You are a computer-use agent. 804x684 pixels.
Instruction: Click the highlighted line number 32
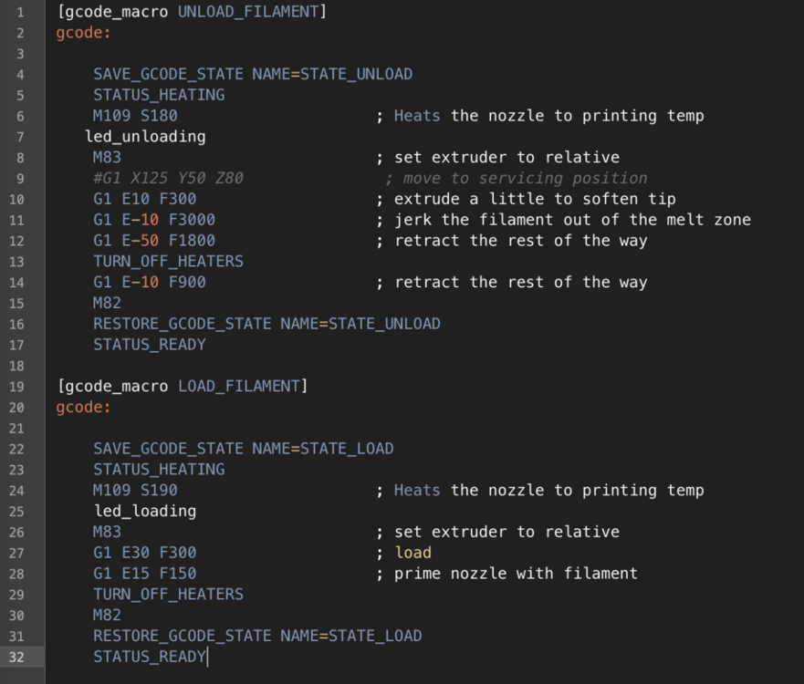(x=21, y=657)
